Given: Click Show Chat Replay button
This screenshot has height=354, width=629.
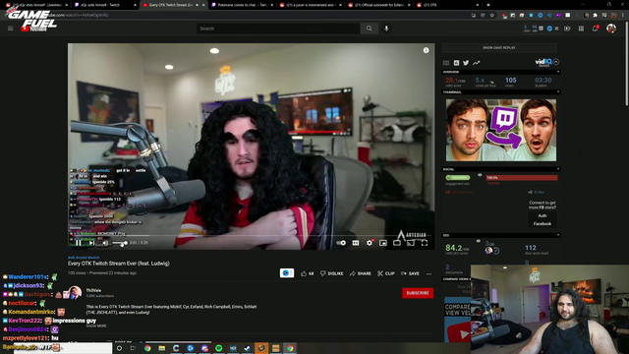Looking at the screenshot, I should (499, 48).
